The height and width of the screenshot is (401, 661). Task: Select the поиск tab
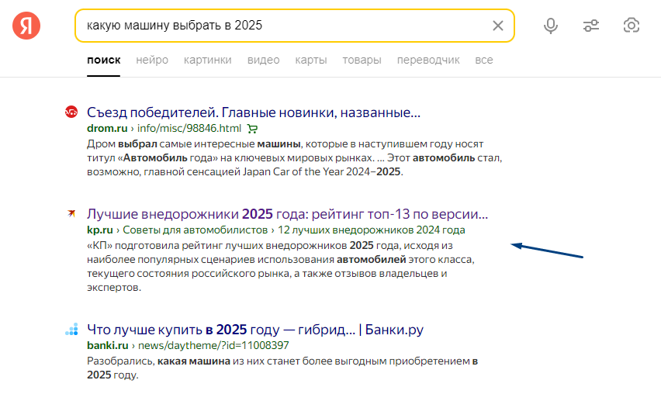pos(104,60)
